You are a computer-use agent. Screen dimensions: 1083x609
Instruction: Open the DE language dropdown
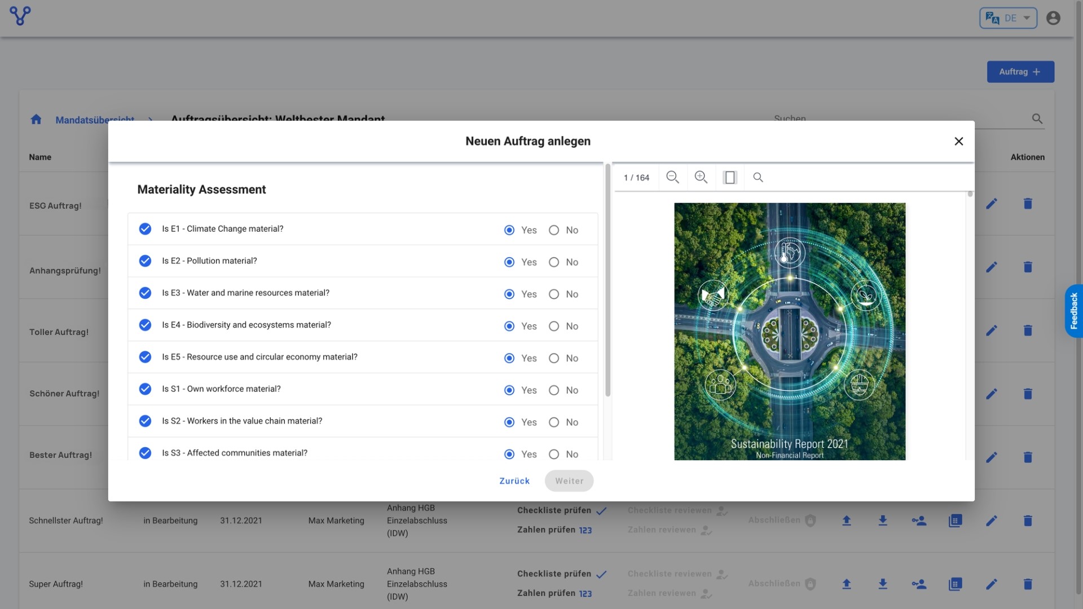[x=1009, y=18]
